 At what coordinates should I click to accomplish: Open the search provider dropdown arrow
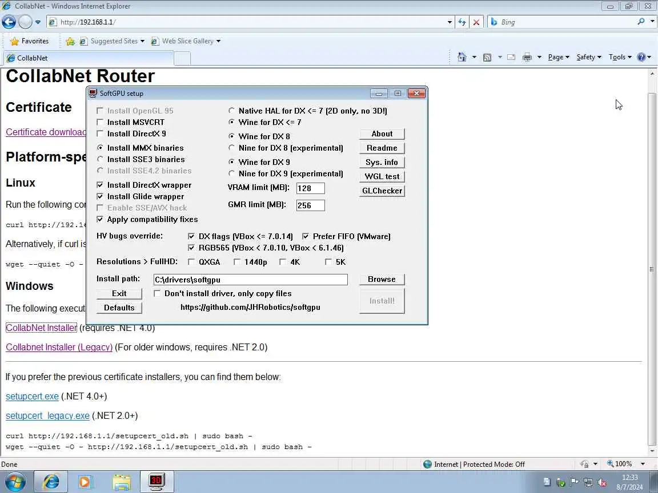pyautogui.click(x=652, y=22)
